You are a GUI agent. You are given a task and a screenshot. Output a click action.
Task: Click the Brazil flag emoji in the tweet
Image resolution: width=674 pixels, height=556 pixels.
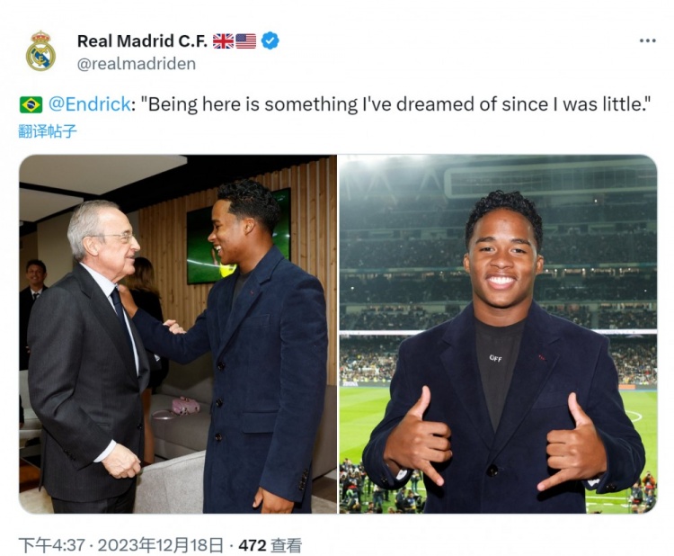point(31,104)
